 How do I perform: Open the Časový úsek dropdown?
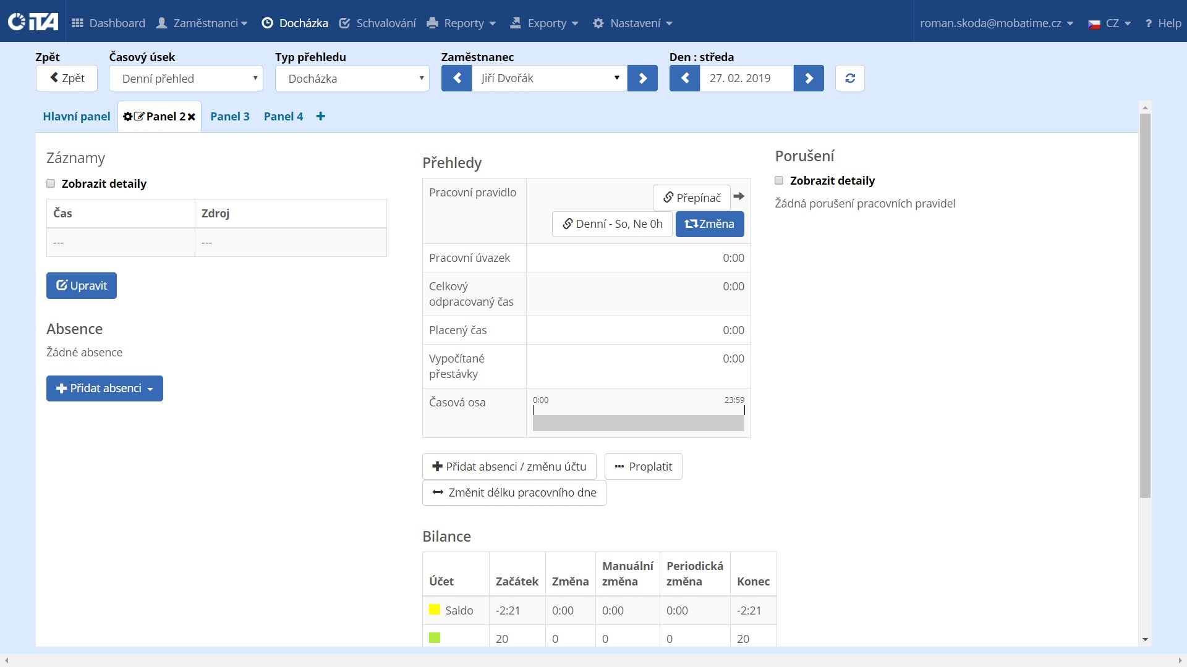pos(186,78)
